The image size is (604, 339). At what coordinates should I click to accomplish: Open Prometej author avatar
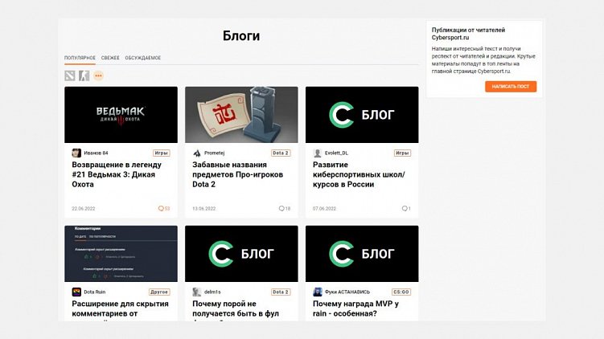[x=197, y=153]
